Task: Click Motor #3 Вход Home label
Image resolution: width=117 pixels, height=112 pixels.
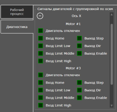Action: click(x=55, y=83)
